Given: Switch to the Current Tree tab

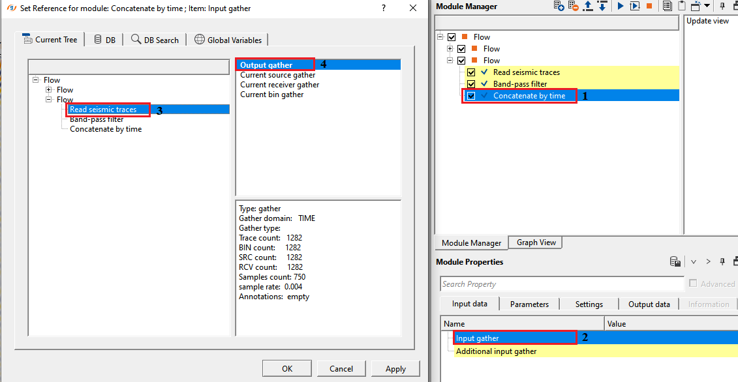Looking at the screenshot, I should (x=50, y=40).
